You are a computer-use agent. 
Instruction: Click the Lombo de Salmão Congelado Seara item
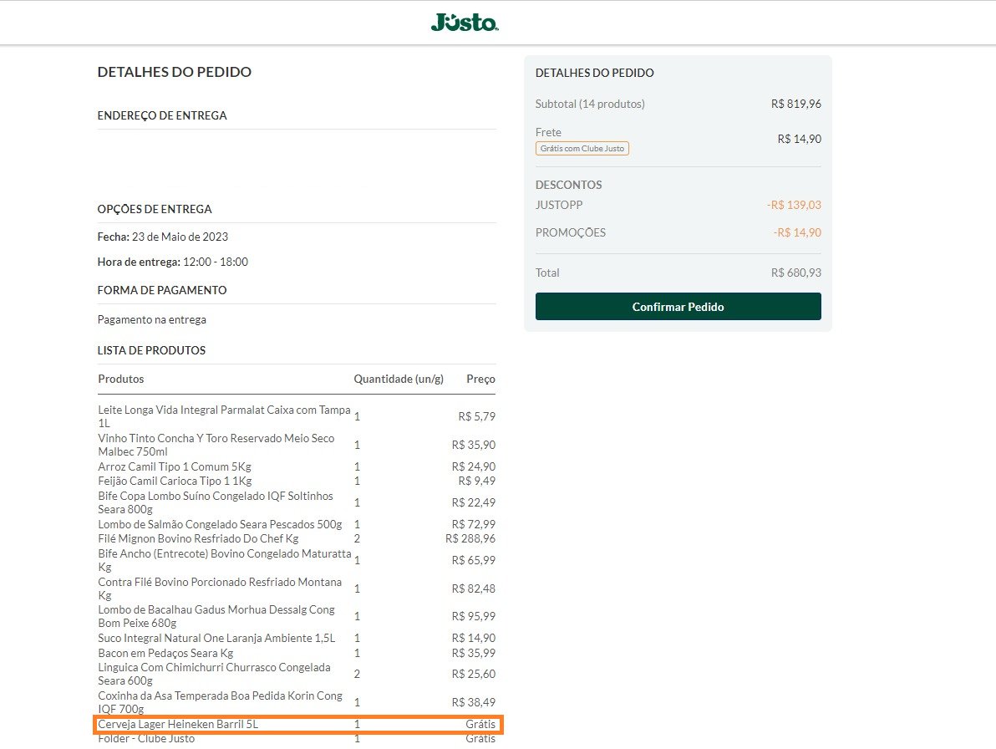pos(220,524)
